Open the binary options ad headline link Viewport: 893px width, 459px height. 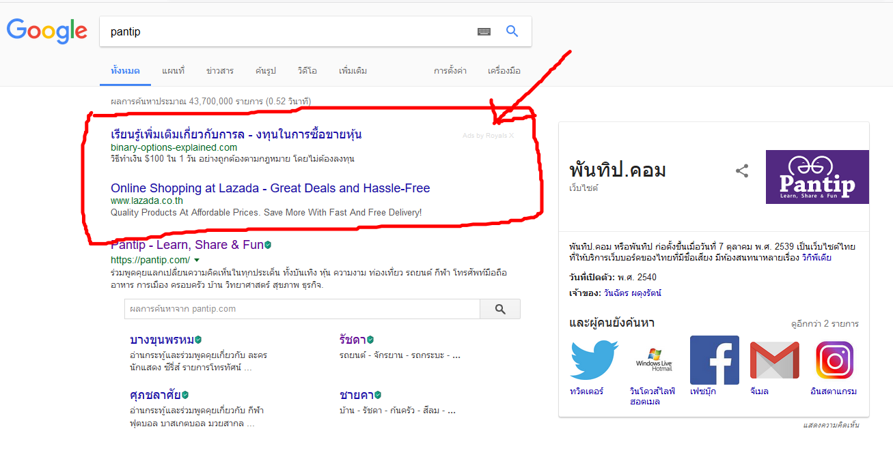pyautogui.click(x=236, y=134)
